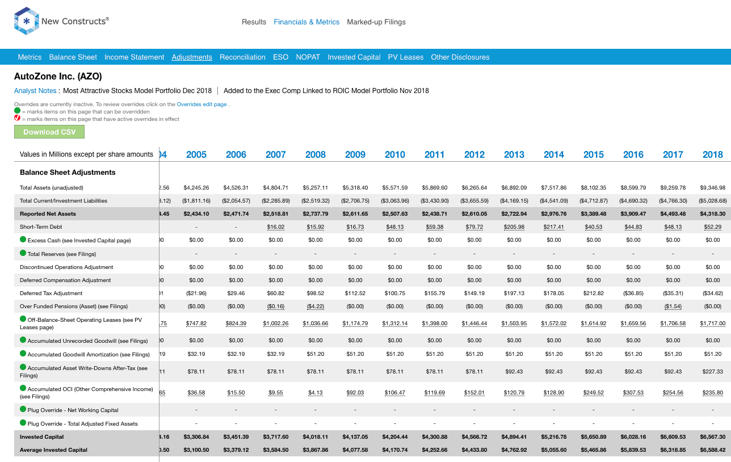
Task: Select the Adjustments section
Action: pos(192,57)
